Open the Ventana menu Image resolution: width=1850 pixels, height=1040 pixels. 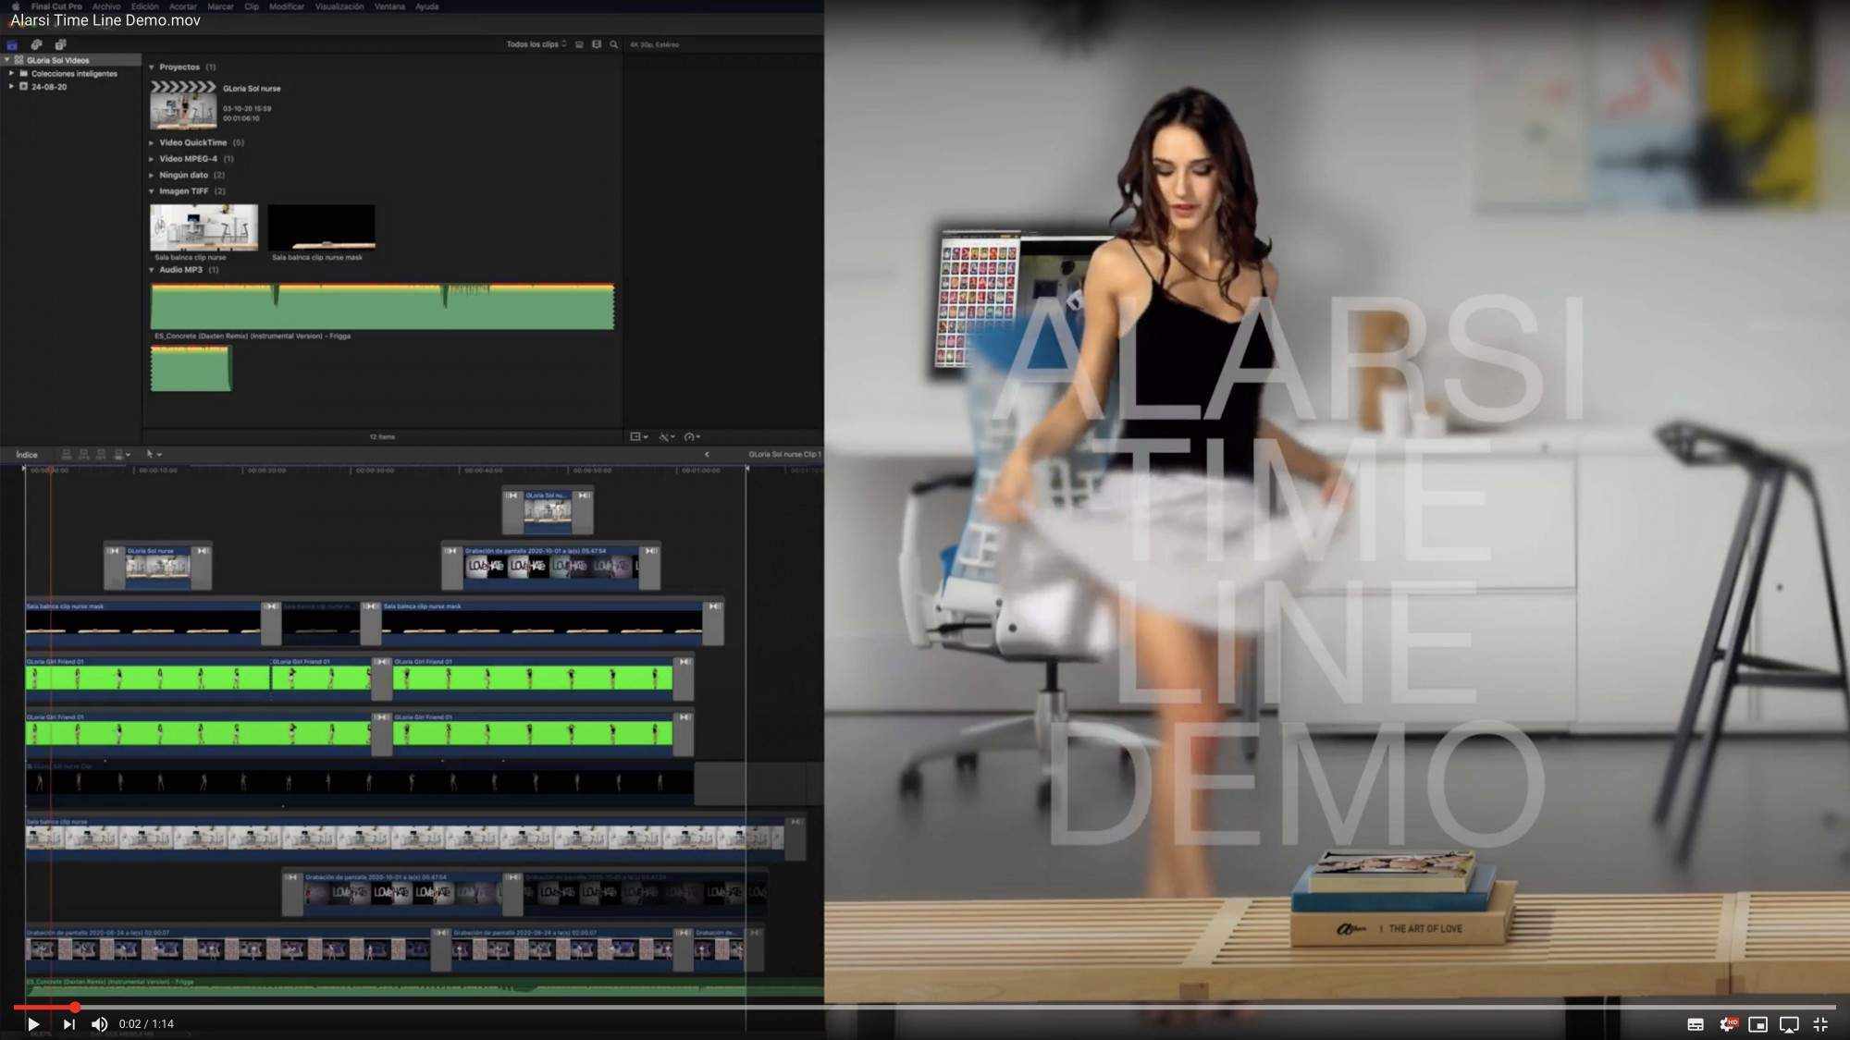click(389, 6)
